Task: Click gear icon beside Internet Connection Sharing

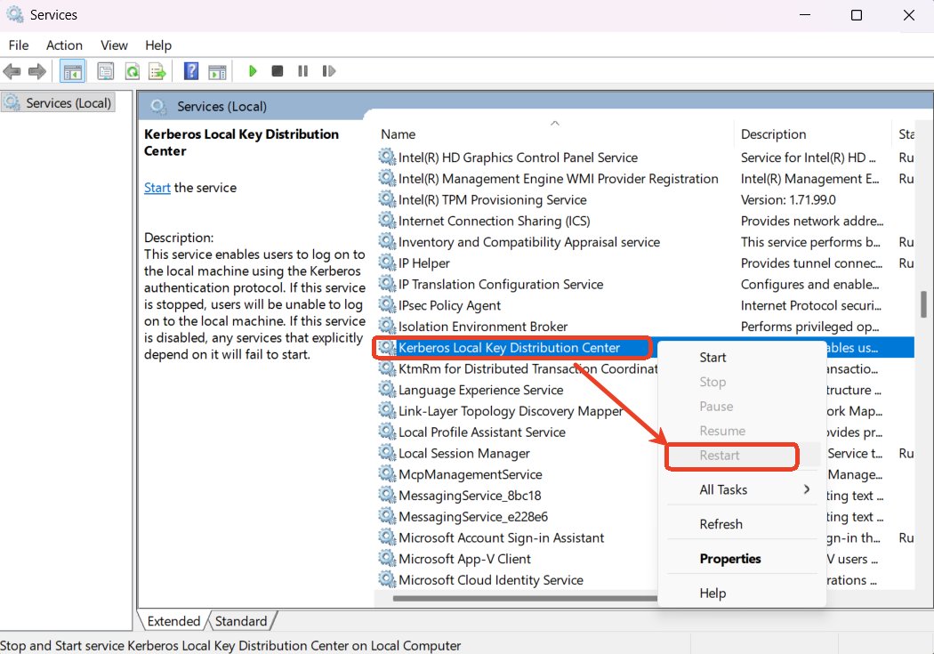Action: 387,221
